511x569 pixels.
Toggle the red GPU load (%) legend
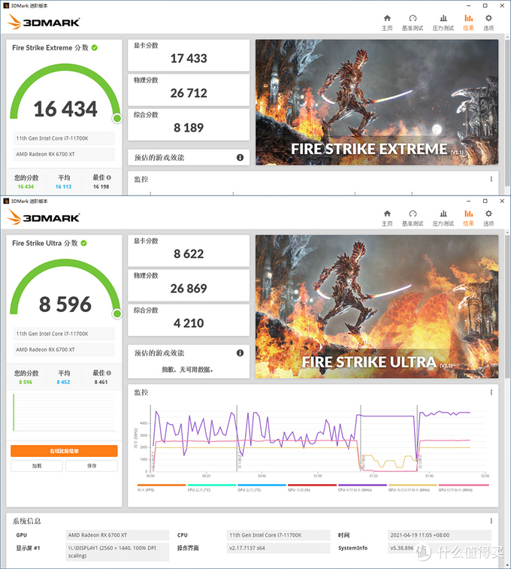click(312, 487)
